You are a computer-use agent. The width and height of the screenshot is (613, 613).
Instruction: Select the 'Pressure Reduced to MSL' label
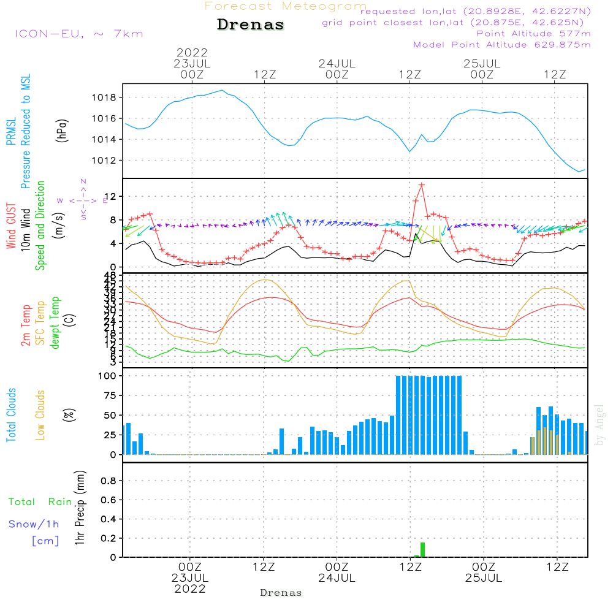[x=25, y=131]
